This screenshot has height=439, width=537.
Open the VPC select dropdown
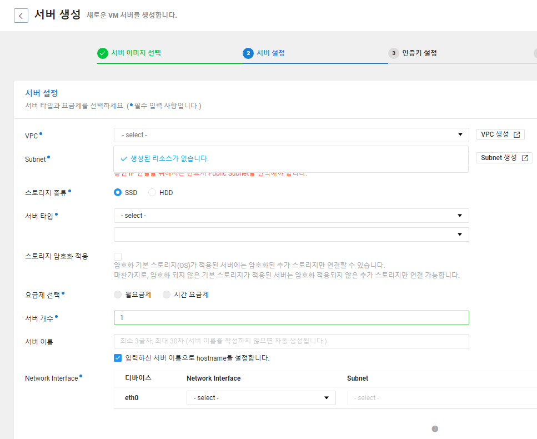tap(292, 135)
